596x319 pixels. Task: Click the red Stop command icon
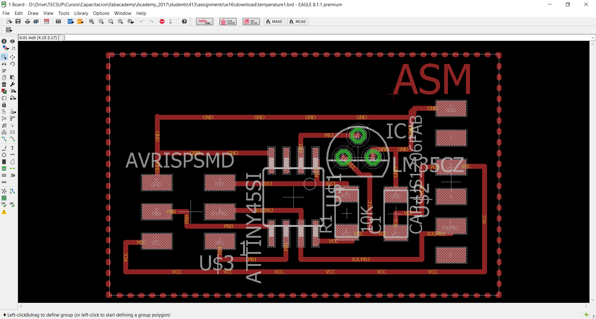point(162,21)
